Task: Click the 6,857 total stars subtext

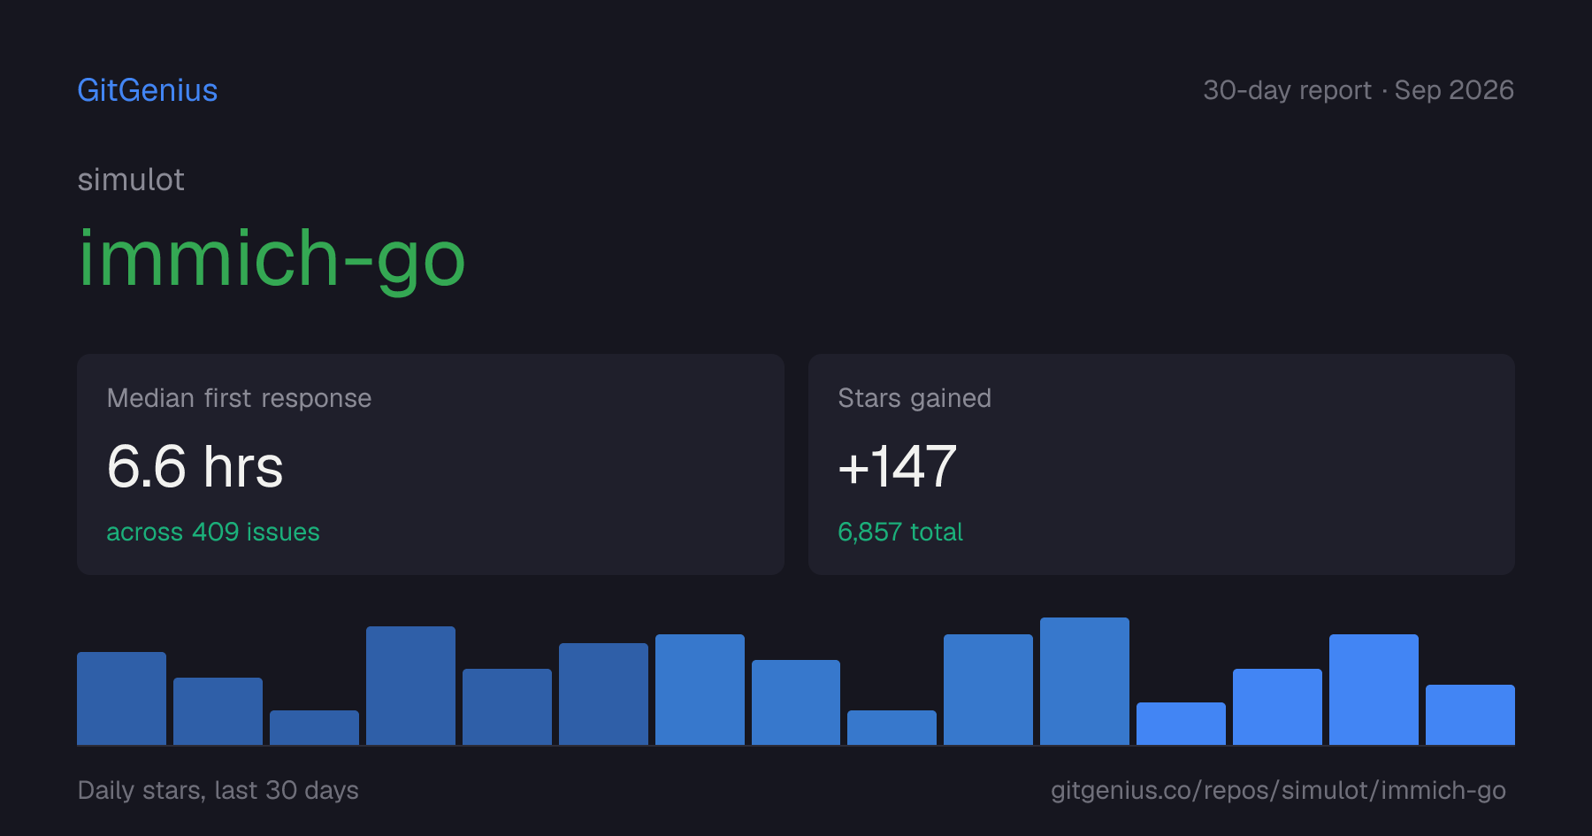Action: pos(900,532)
